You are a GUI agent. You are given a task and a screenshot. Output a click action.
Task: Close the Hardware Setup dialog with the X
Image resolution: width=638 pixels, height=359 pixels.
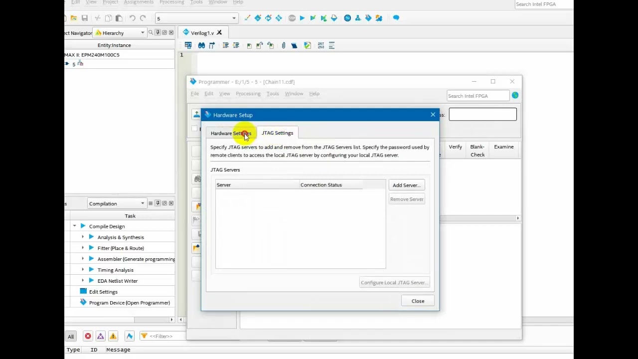[433, 115]
